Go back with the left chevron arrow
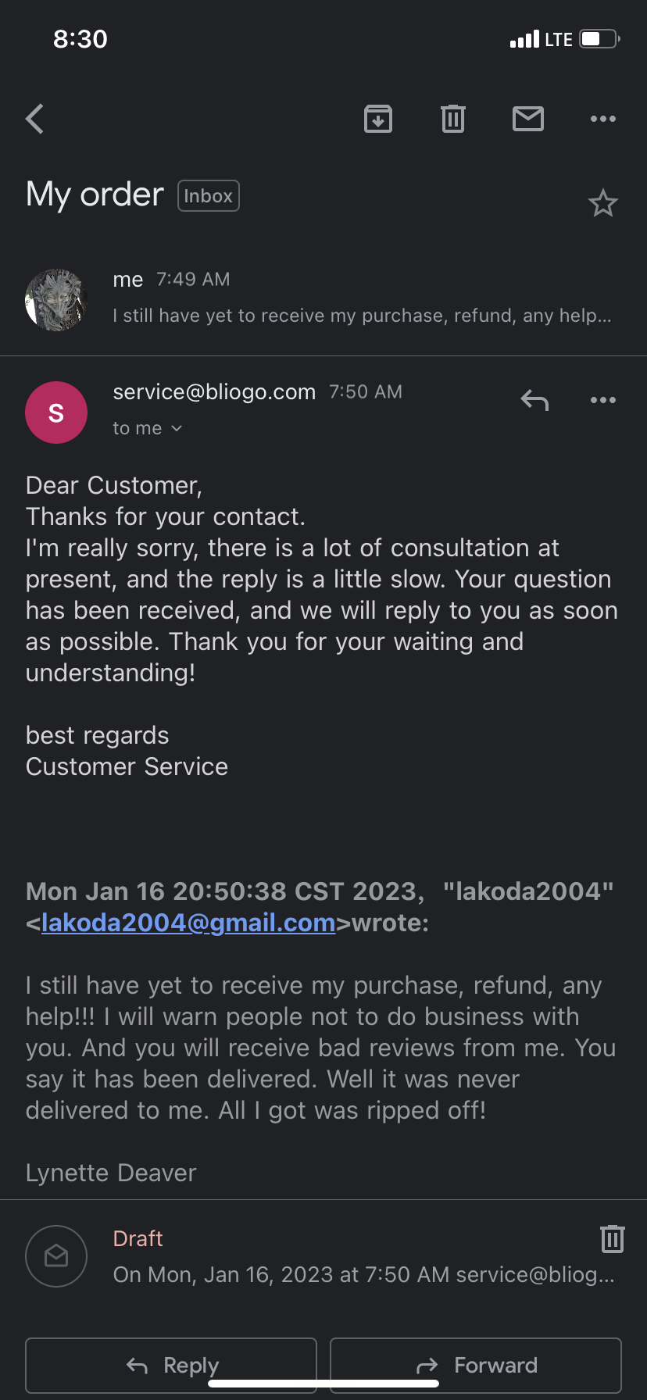This screenshot has height=1400, width=647. (x=34, y=119)
